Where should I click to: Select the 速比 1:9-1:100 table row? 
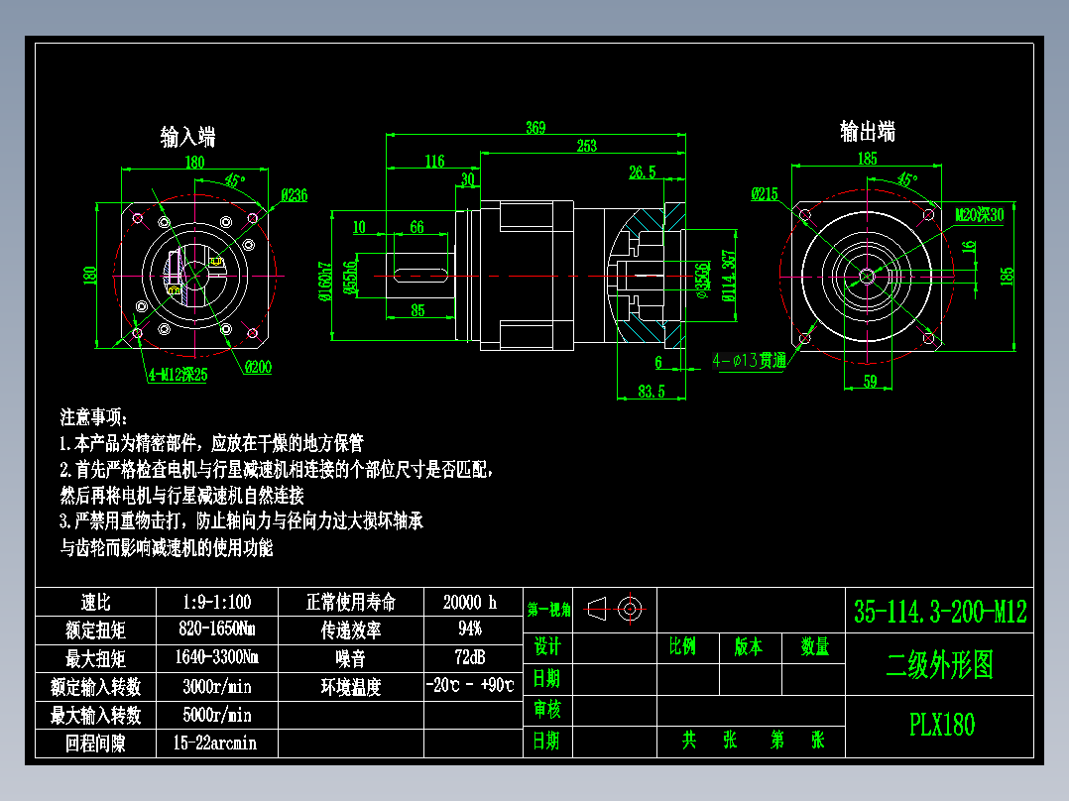pos(216,602)
